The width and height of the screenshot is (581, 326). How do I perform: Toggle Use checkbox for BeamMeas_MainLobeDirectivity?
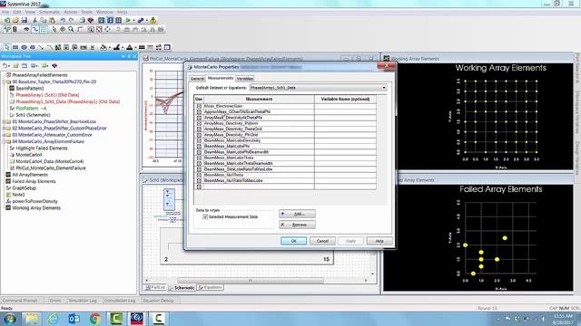point(199,140)
